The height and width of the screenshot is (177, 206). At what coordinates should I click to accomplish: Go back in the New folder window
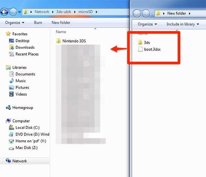point(137,13)
